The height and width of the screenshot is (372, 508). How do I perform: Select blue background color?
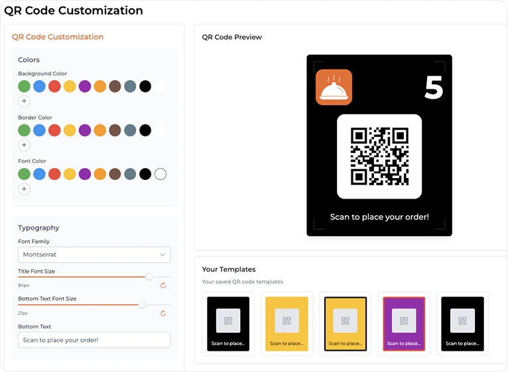(x=39, y=86)
